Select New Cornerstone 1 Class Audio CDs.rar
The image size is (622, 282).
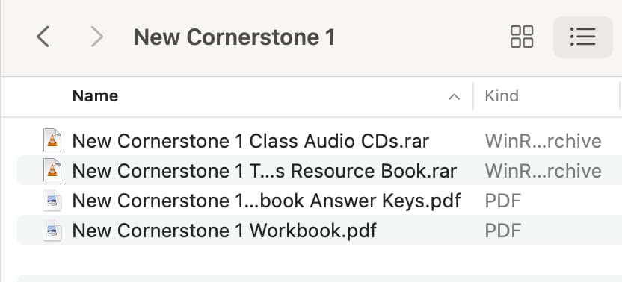(250, 141)
